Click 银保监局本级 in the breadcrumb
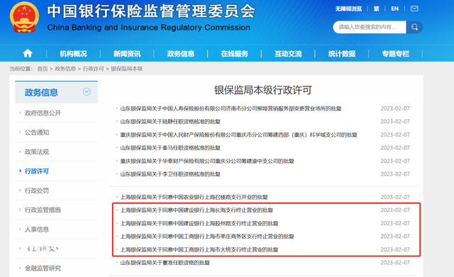Viewport: 454px width, 277px height. pos(127,69)
